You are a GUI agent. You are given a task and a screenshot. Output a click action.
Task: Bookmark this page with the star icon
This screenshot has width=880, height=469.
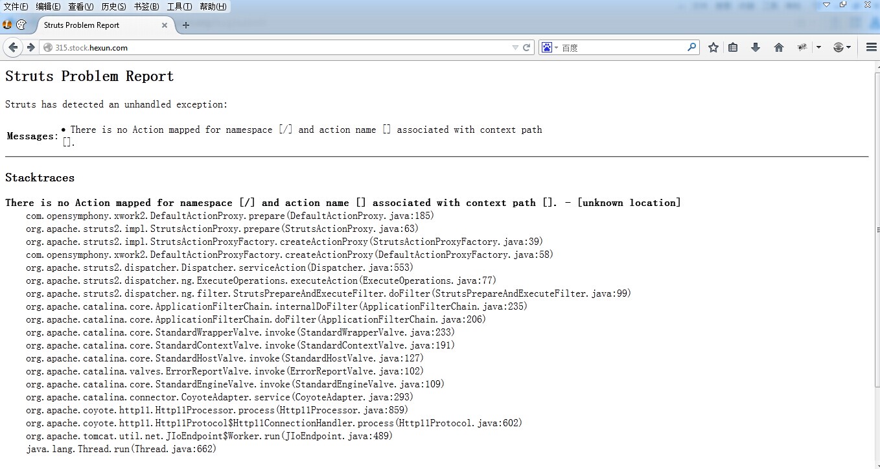click(713, 47)
